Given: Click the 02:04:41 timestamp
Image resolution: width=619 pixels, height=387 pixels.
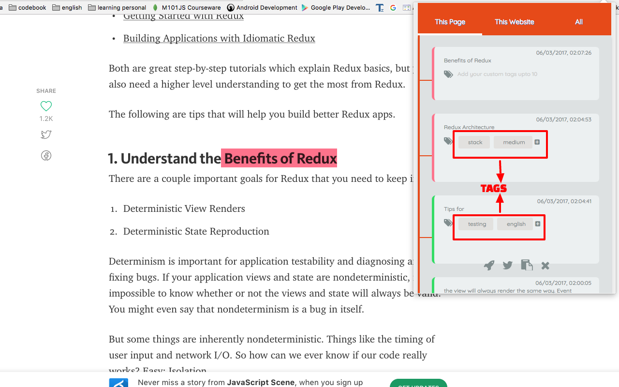Looking at the screenshot, I should (x=564, y=201).
